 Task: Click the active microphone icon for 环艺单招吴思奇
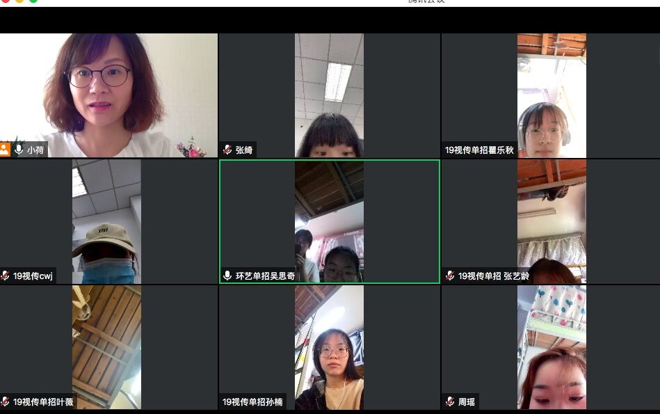click(x=227, y=276)
